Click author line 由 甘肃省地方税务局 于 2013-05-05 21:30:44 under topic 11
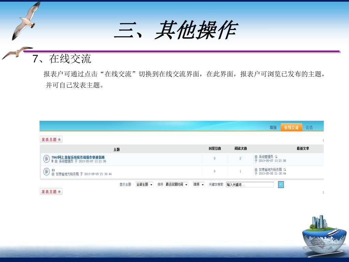The height and width of the screenshot is (262, 349). [x=81, y=174]
